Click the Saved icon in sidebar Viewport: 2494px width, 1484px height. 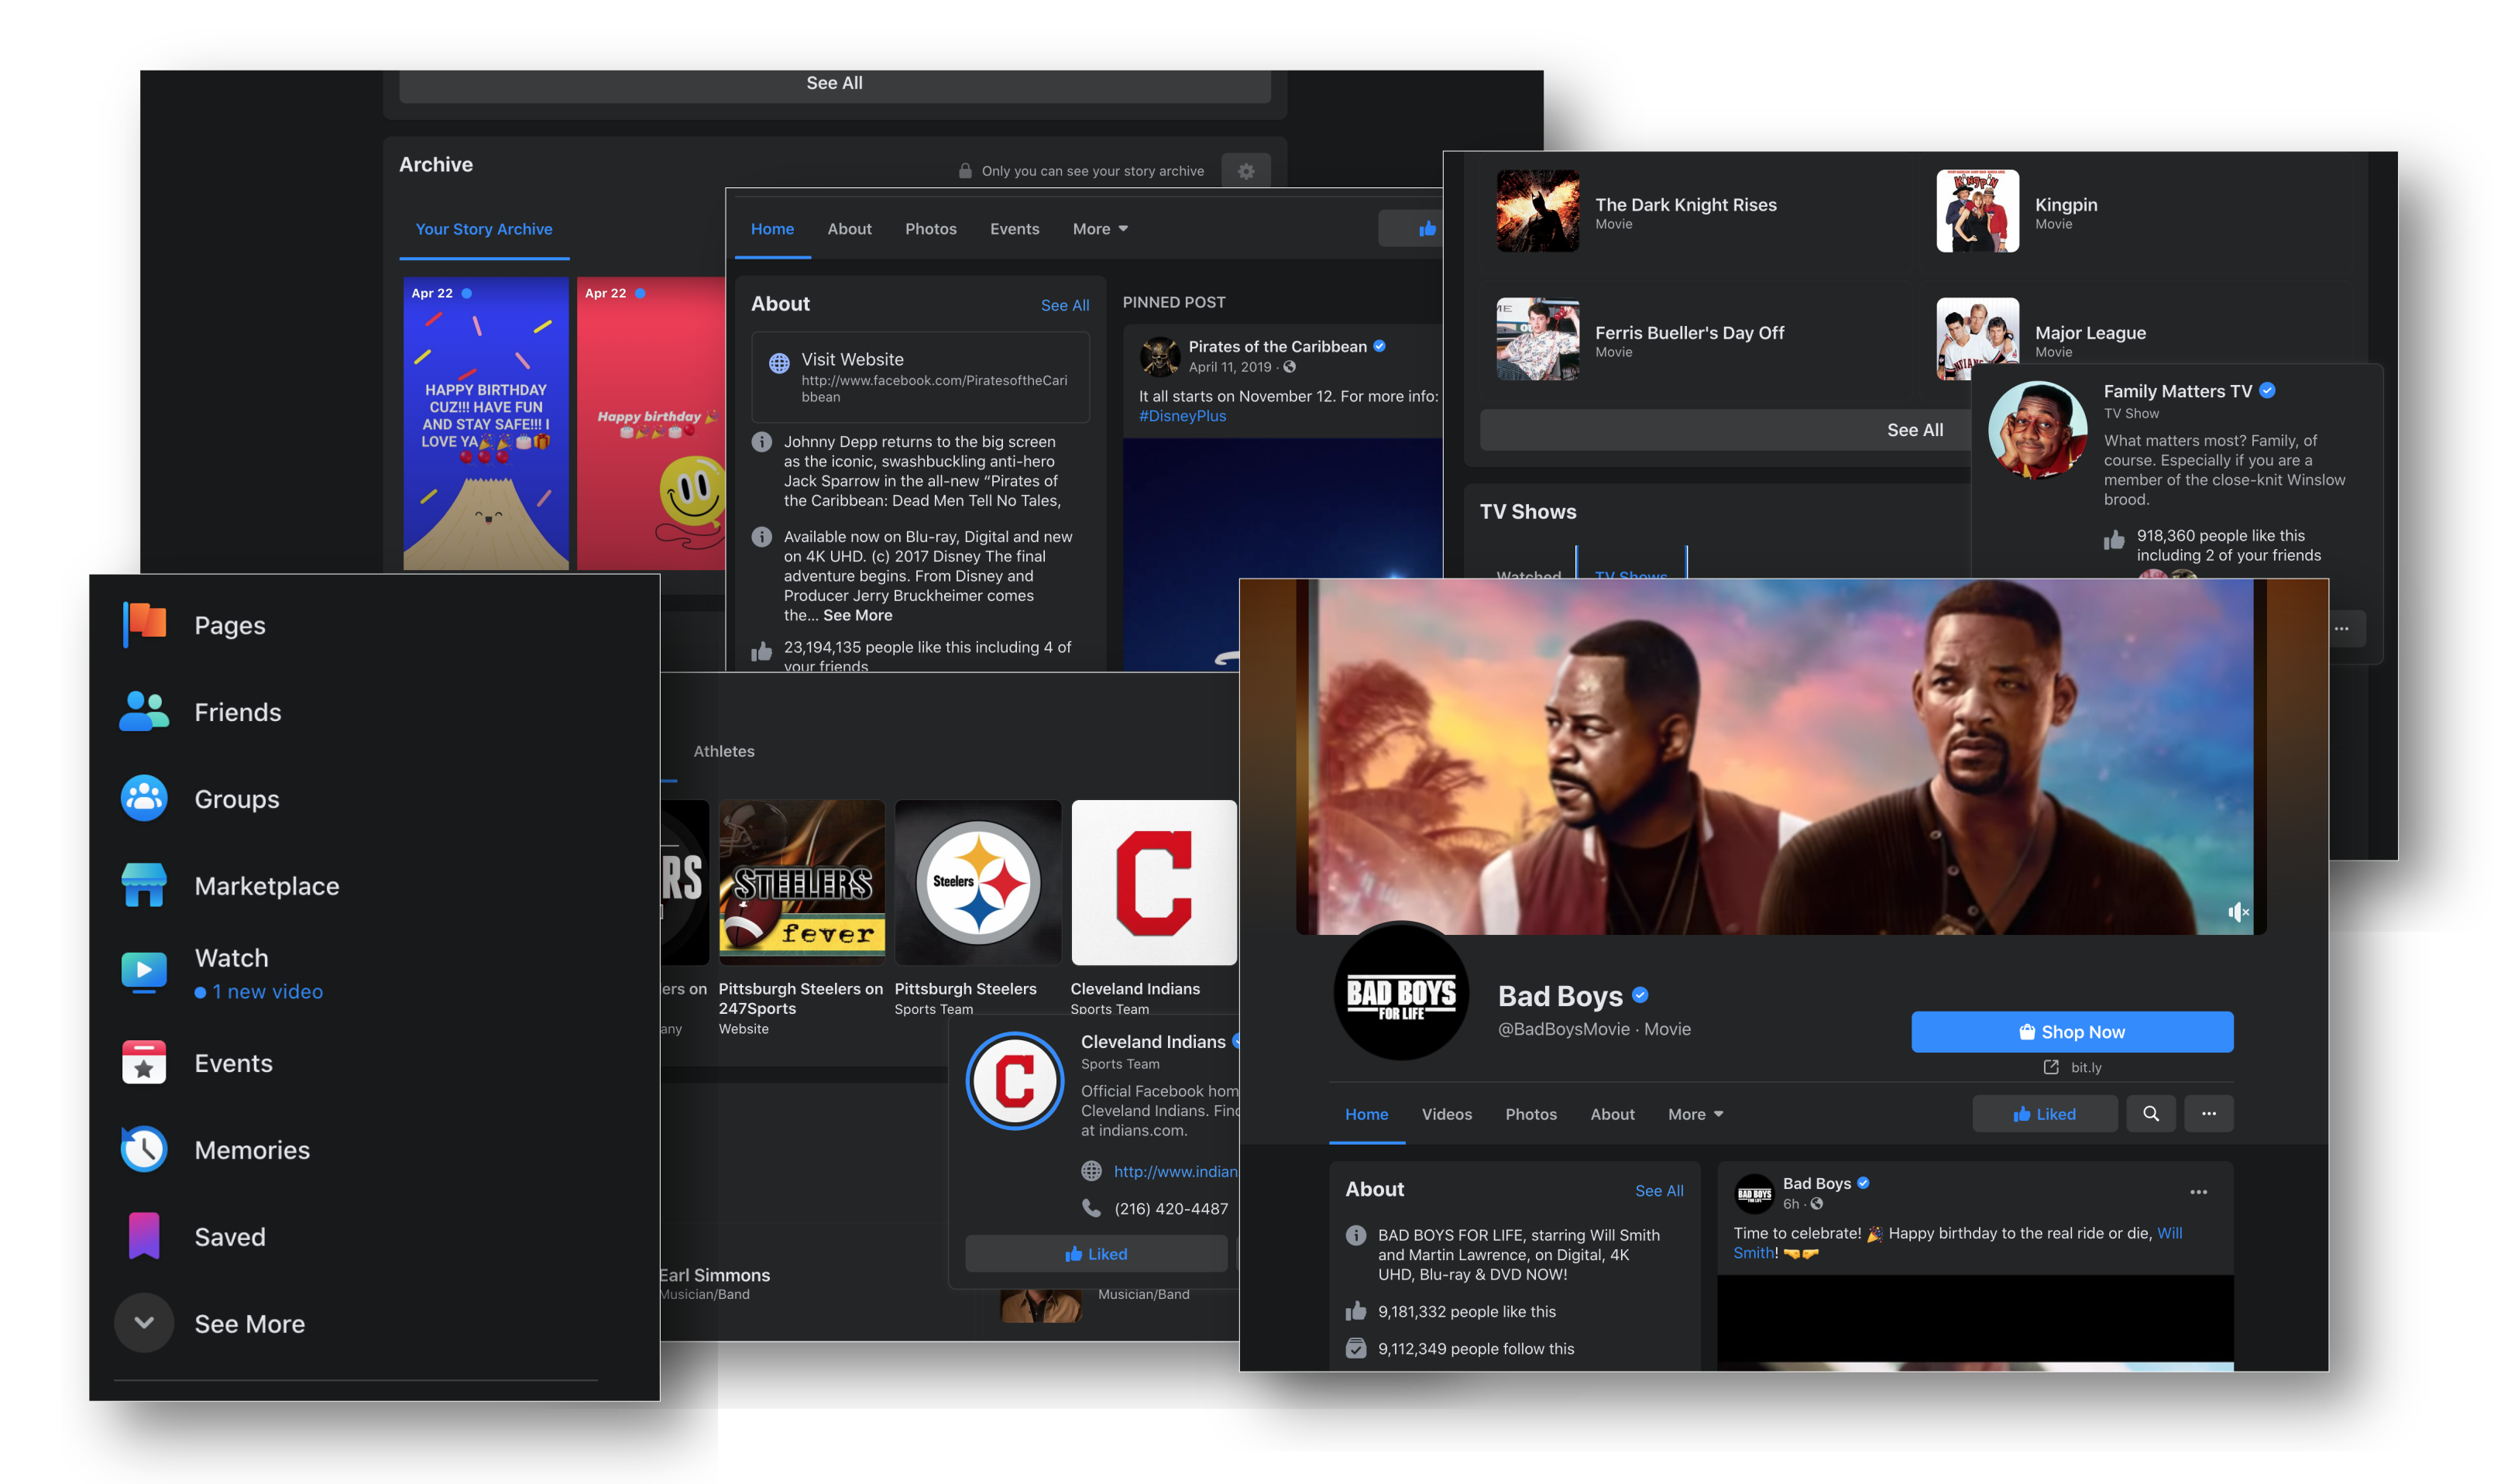coord(139,1235)
